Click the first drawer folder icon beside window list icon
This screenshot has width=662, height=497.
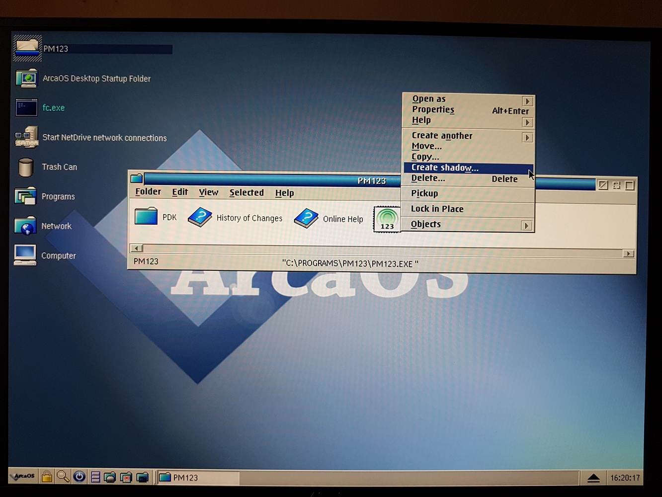pyautogui.click(x=110, y=477)
